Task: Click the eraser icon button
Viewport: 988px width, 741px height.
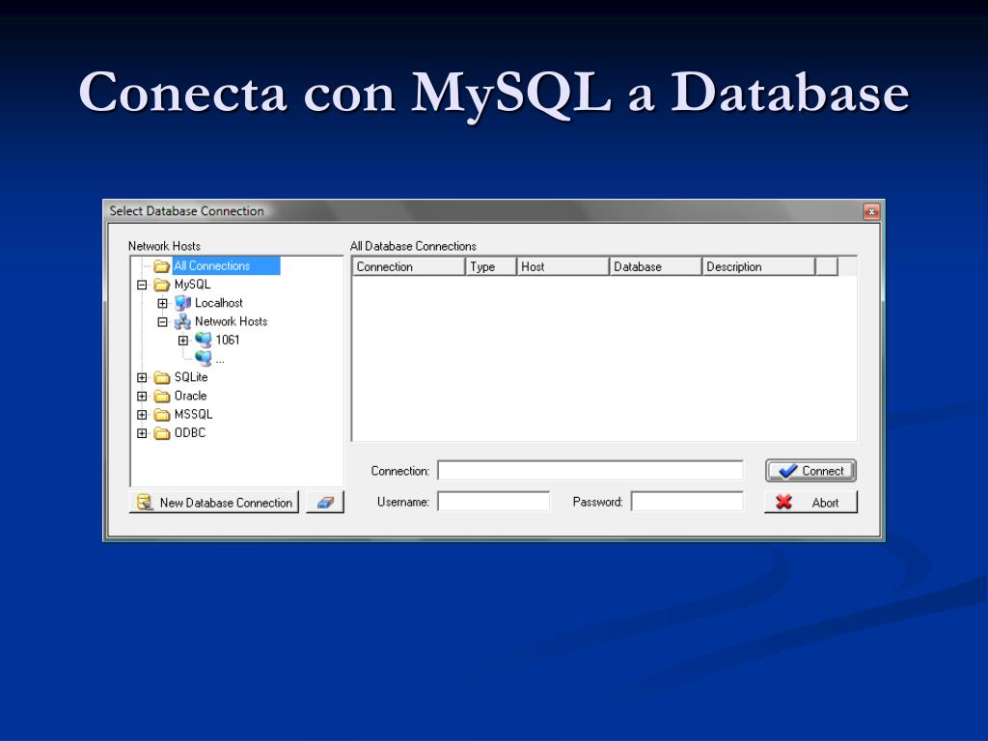Action: point(325,502)
